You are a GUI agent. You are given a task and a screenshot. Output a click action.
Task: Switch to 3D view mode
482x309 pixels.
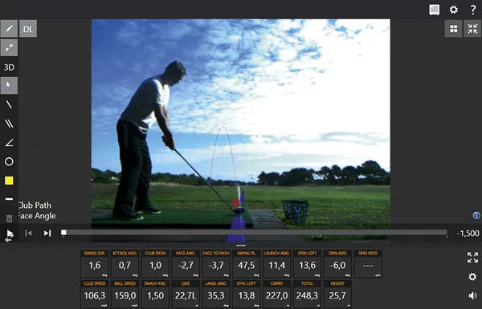click(9, 67)
